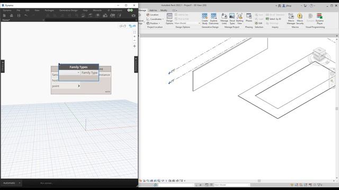
Task: Click user account sign-in in Revit title bar
Action: (x=287, y=6)
